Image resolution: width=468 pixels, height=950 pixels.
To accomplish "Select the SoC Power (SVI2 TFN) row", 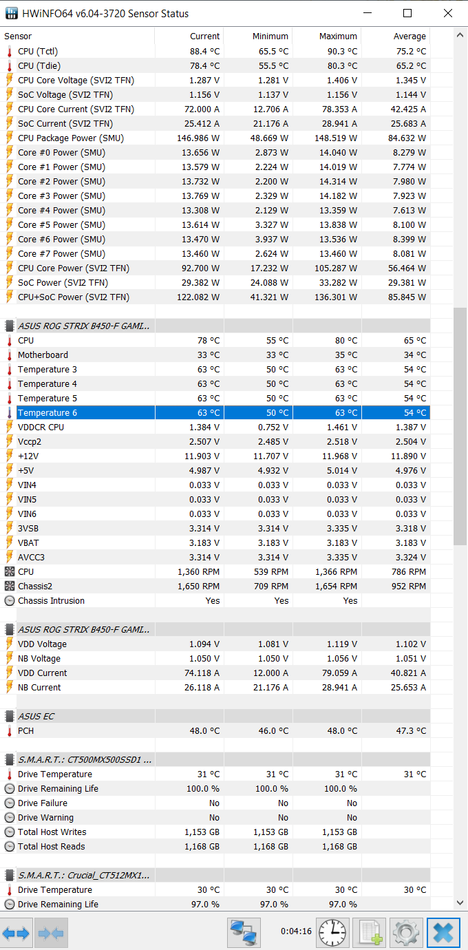I will click(x=215, y=282).
